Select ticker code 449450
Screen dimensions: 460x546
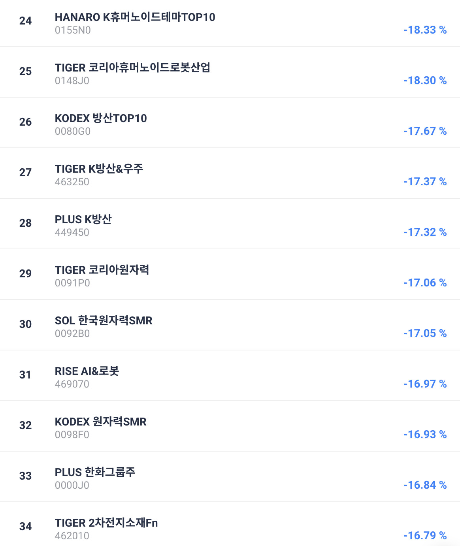(72, 233)
